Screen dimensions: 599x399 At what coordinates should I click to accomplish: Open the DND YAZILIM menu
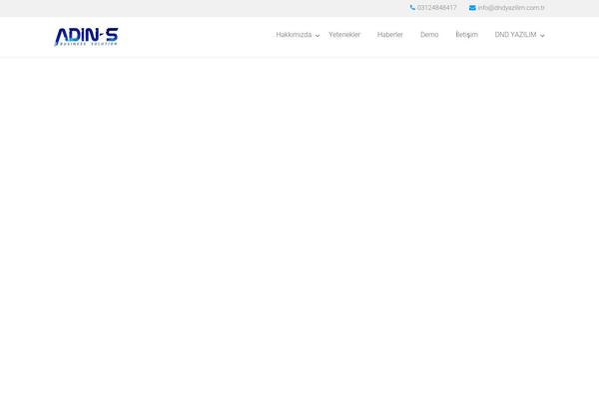pos(515,35)
